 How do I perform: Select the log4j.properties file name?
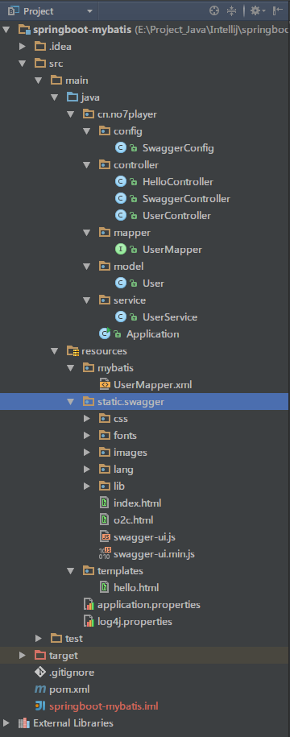point(135,622)
